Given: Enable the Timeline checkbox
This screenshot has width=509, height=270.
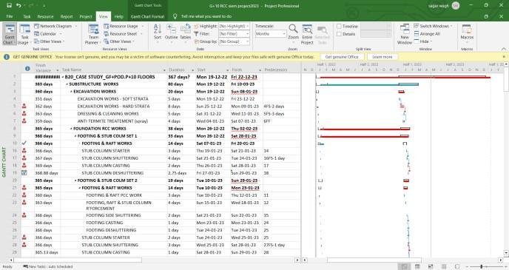Looking at the screenshot, I should pos(339,26).
